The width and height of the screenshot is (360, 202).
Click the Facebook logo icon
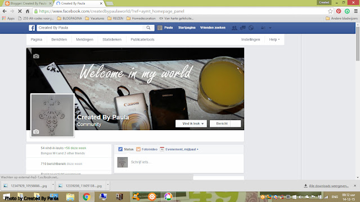click(x=32, y=28)
